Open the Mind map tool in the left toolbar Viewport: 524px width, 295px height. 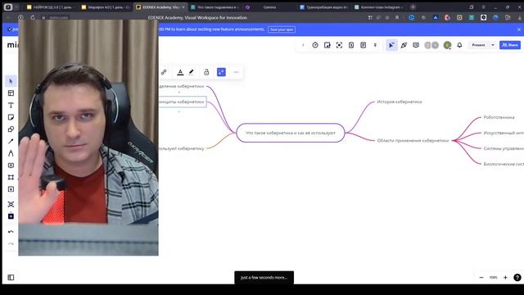point(11,204)
